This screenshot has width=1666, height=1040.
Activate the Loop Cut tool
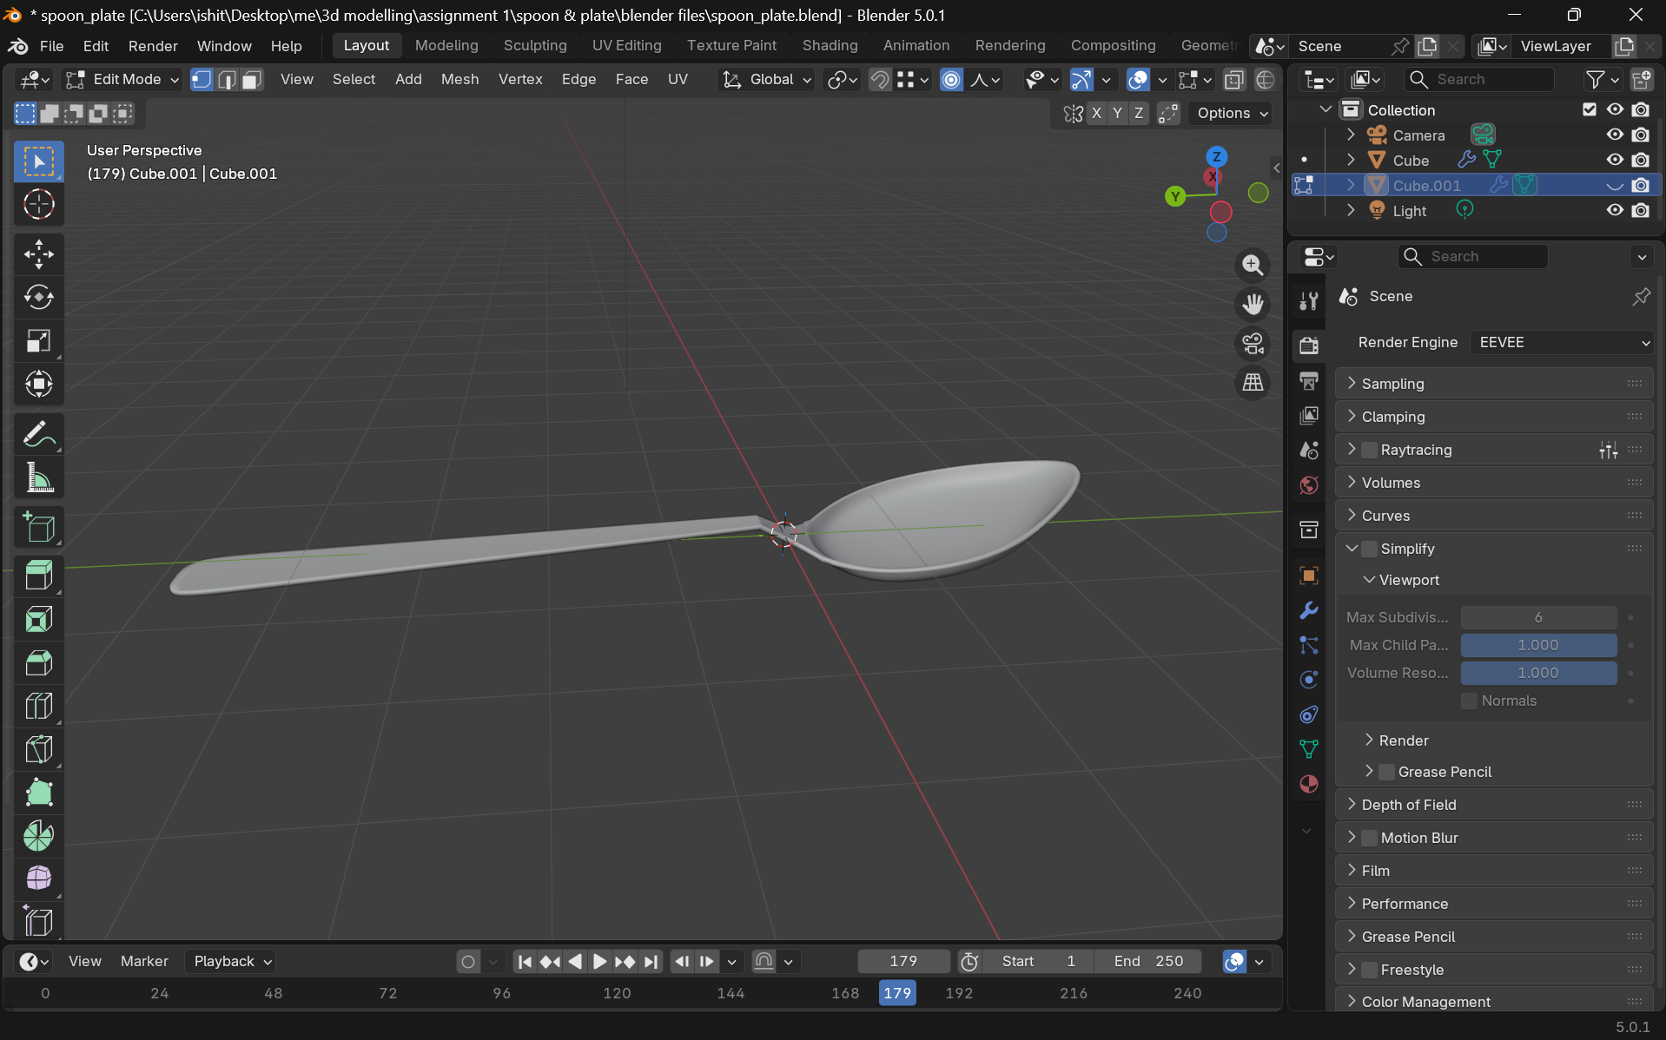coord(39,706)
